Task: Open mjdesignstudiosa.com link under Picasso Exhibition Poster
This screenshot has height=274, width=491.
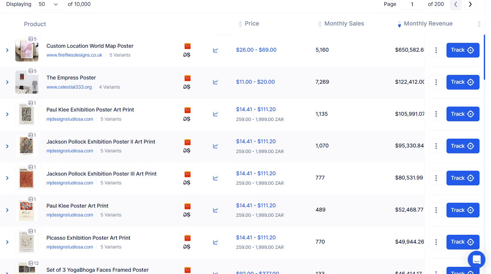Action: click(x=70, y=247)
